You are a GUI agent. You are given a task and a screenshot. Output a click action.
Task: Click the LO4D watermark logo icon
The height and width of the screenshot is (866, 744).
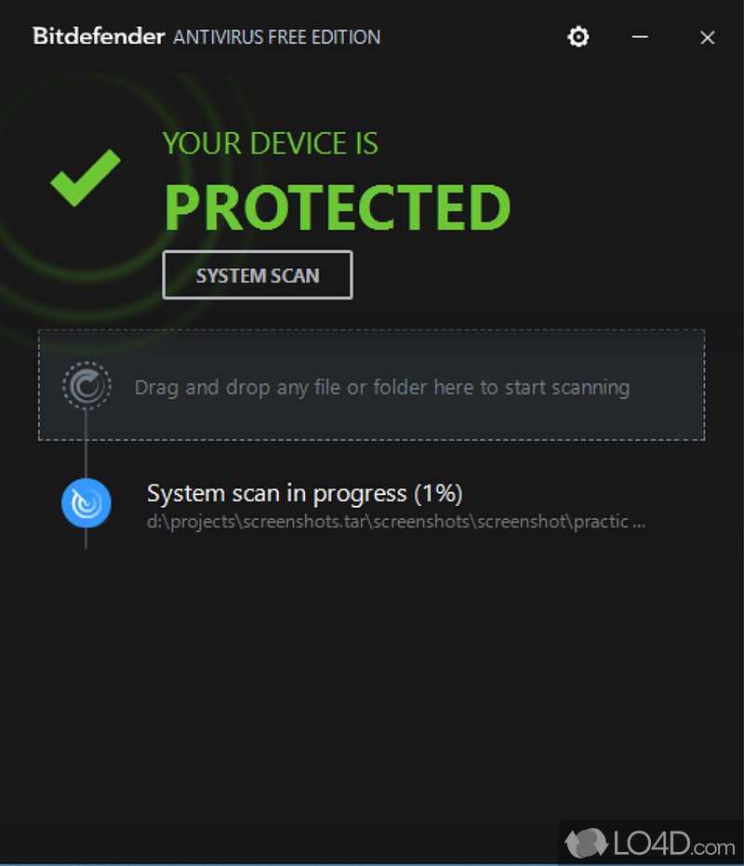pyautogui.click(x=585, y=845)
